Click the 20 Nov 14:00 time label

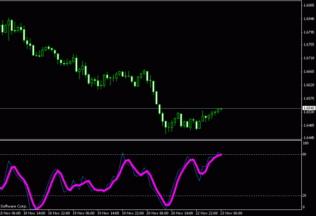(182, 213)
